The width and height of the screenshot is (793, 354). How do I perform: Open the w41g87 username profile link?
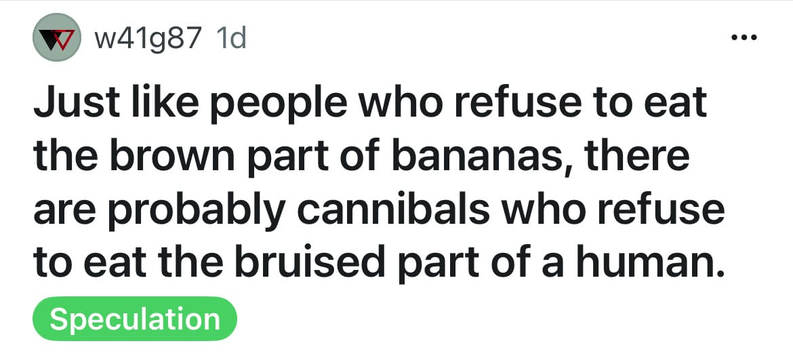click(x=148, y=38)
